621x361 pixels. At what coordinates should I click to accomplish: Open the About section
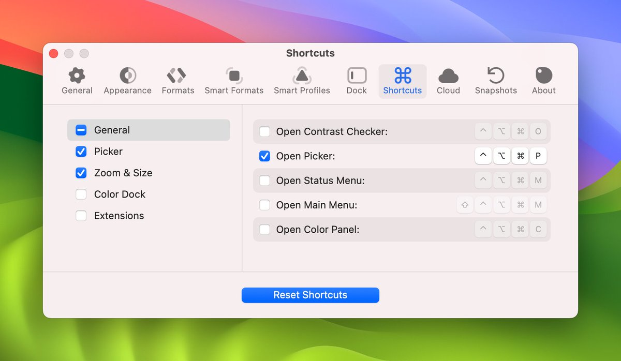543,80
